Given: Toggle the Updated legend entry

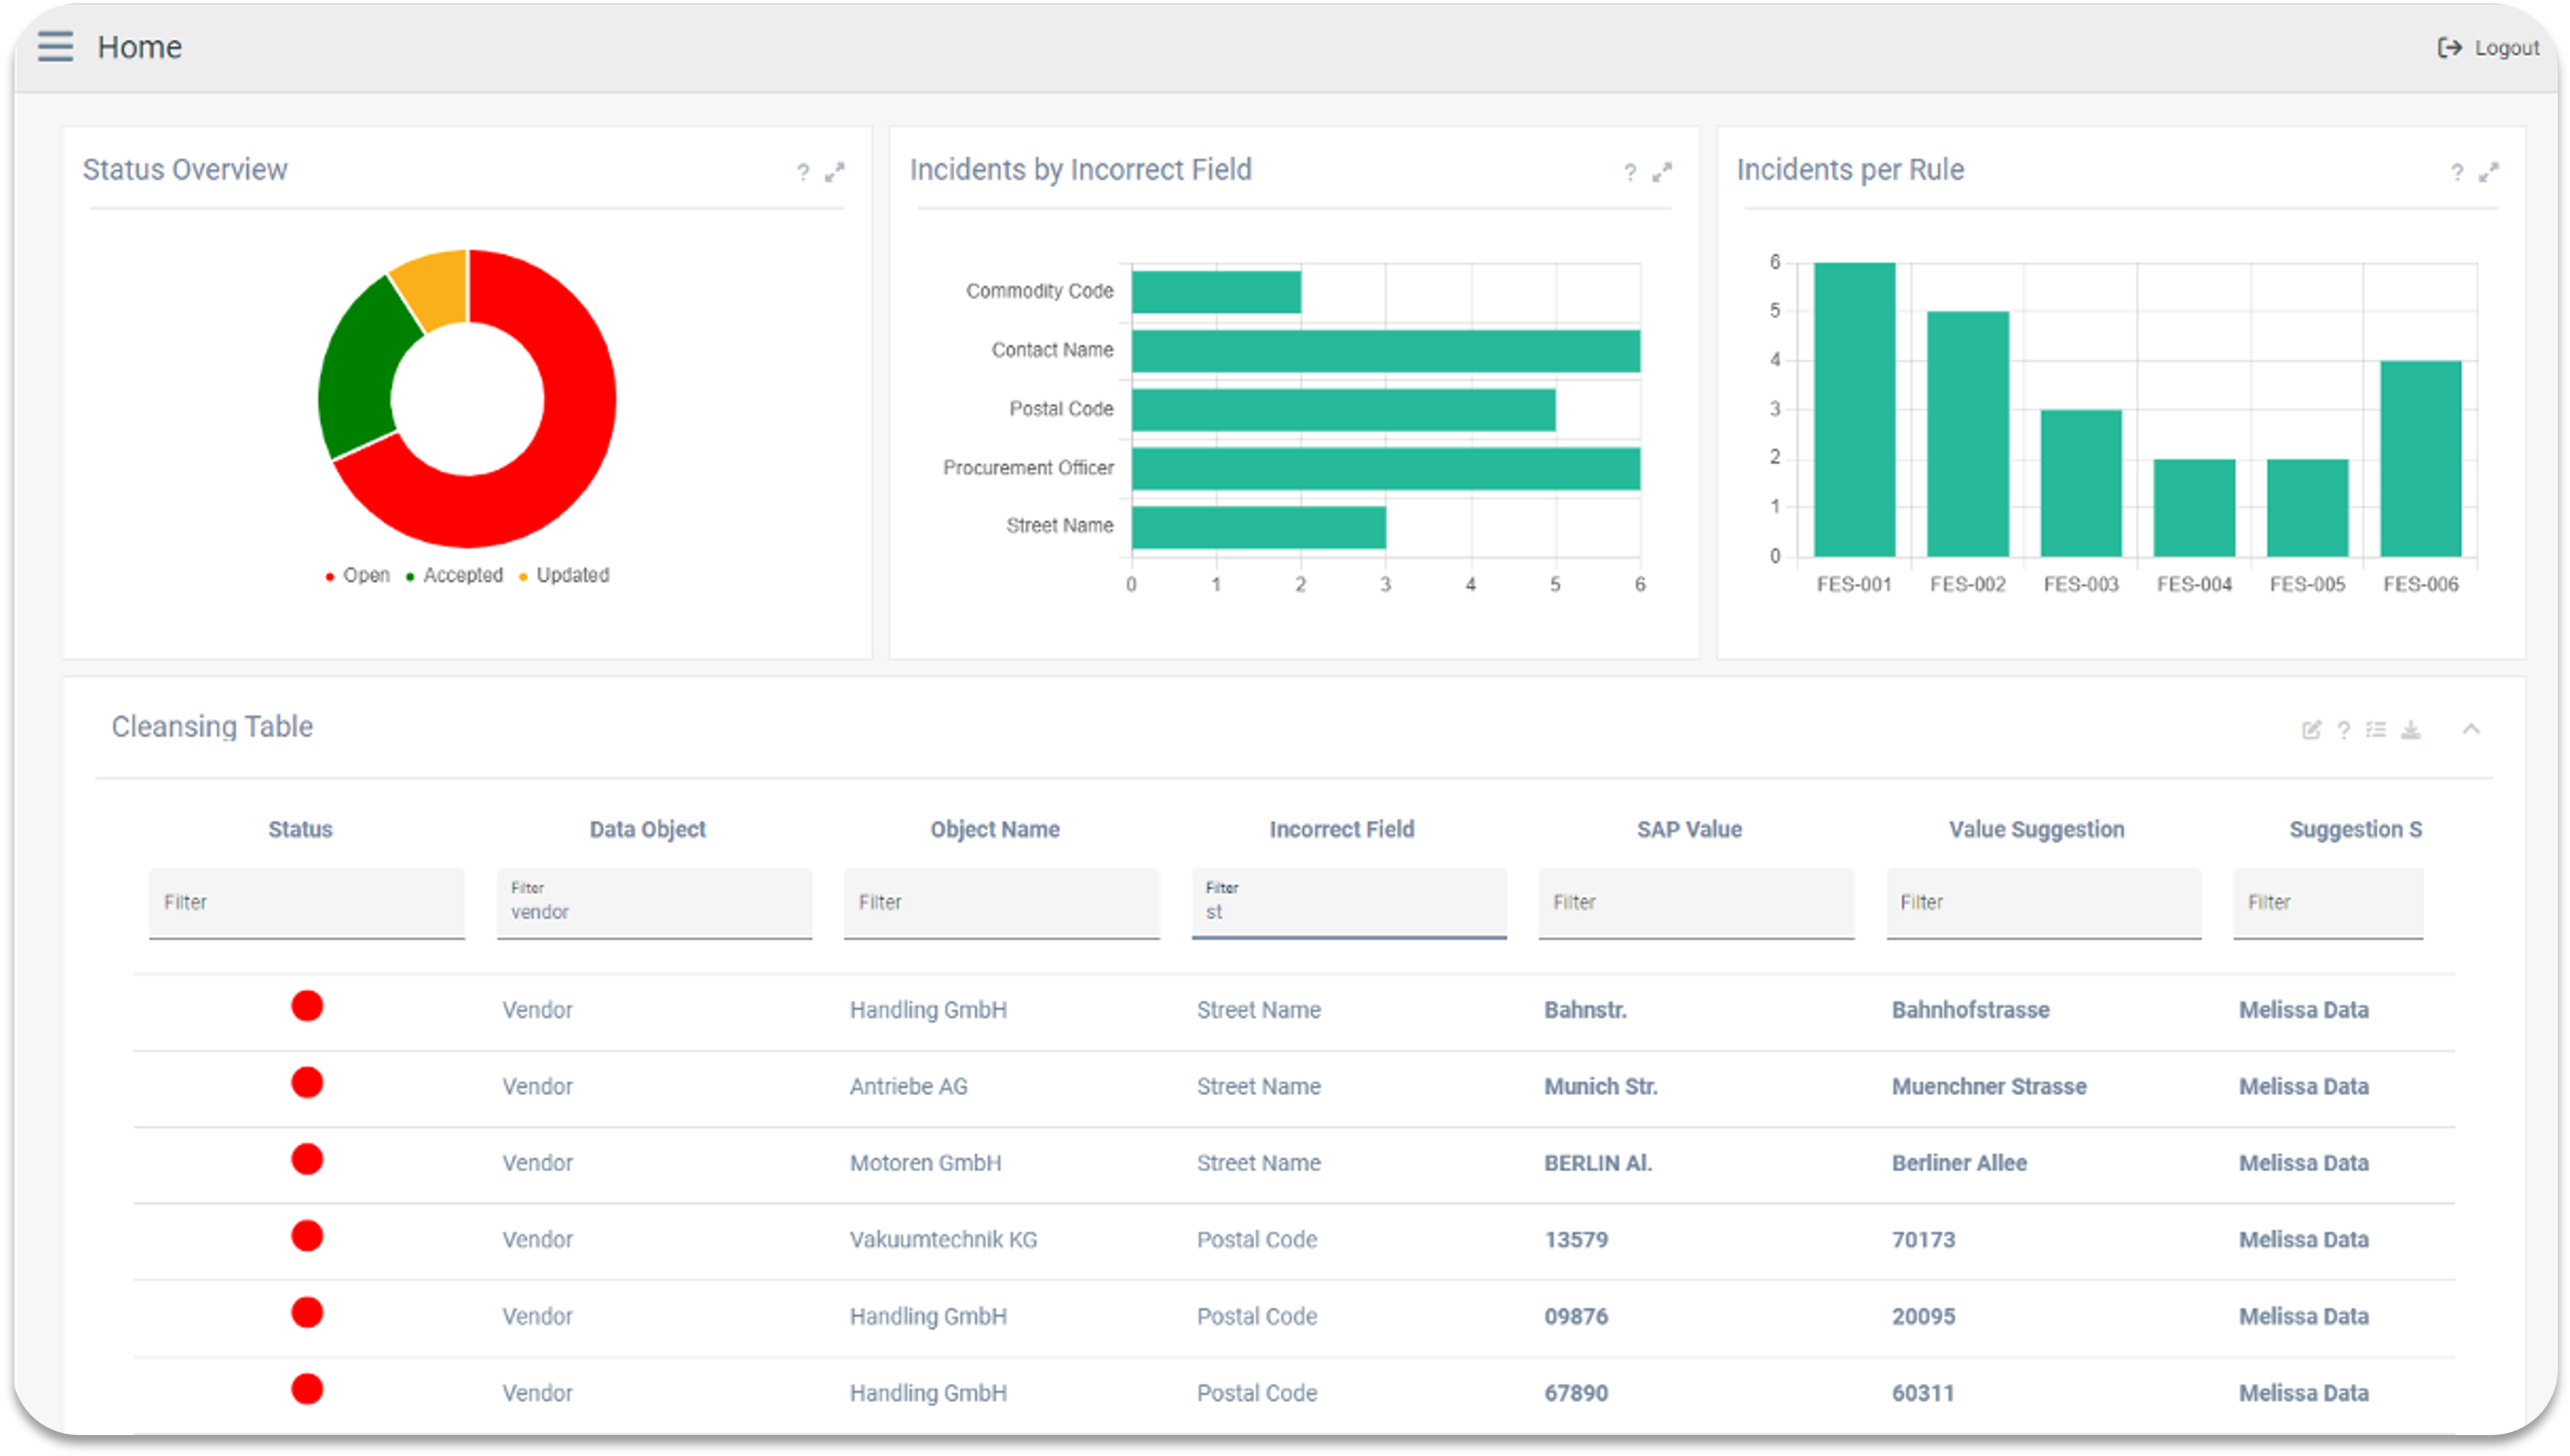Looking at the screenshot, I should click(x=565, y=576).
